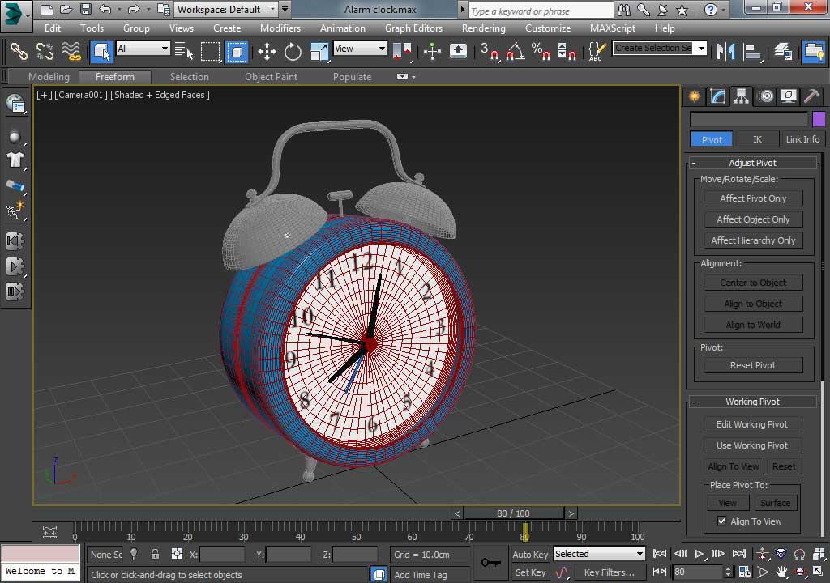Click the Play Animation button
The height and width of the screenshot is (583, 830).
[699, 555]
